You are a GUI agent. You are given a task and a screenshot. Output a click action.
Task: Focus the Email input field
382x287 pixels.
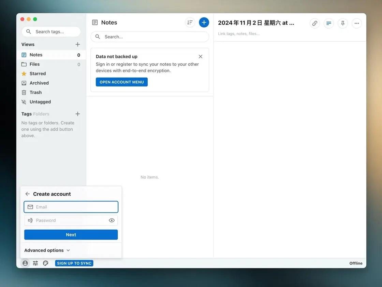(71, 207)
